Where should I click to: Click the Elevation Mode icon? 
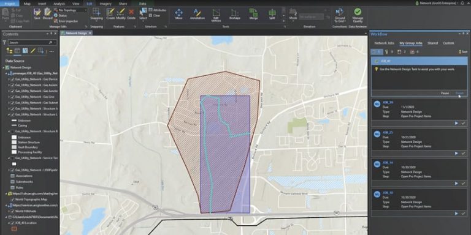click(x=293, y=12)
